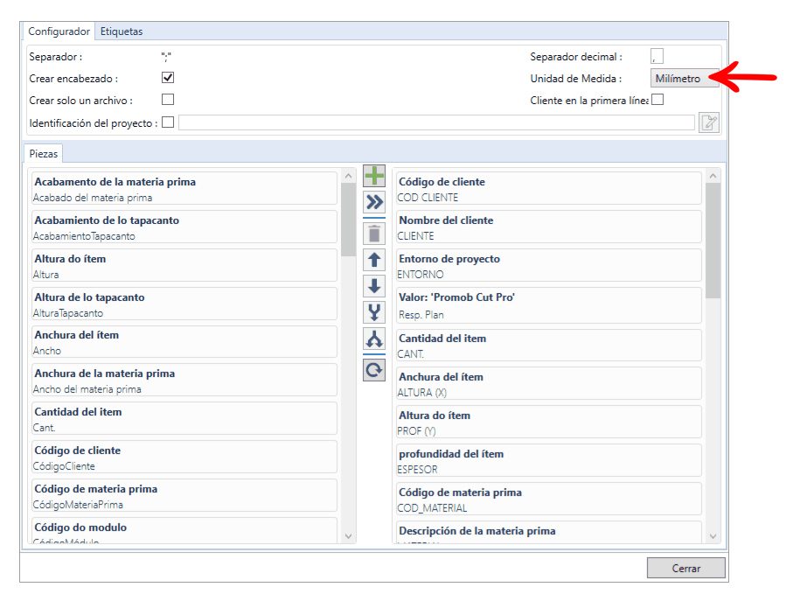
Task: Select Código de cliente COD CLIENTE item
Action: 548,189
